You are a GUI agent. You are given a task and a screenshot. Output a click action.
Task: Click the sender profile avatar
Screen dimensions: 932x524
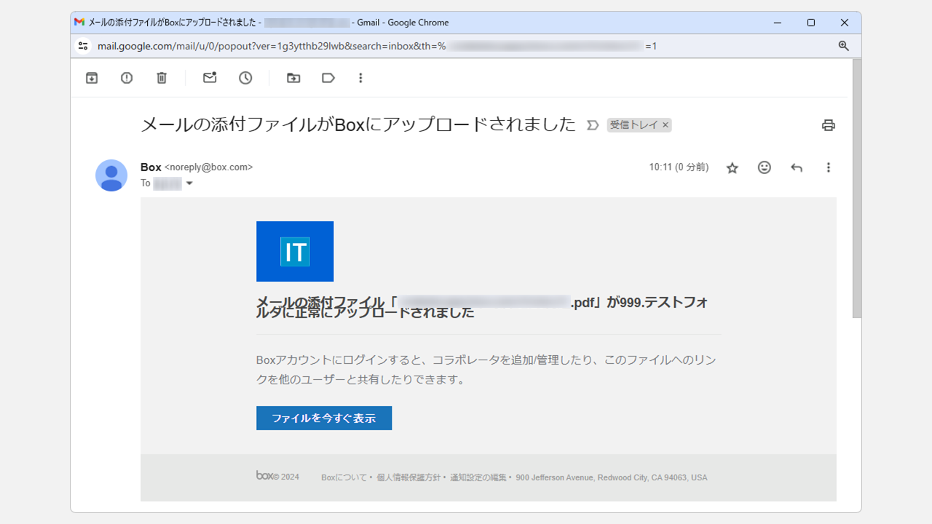point(111,175)
